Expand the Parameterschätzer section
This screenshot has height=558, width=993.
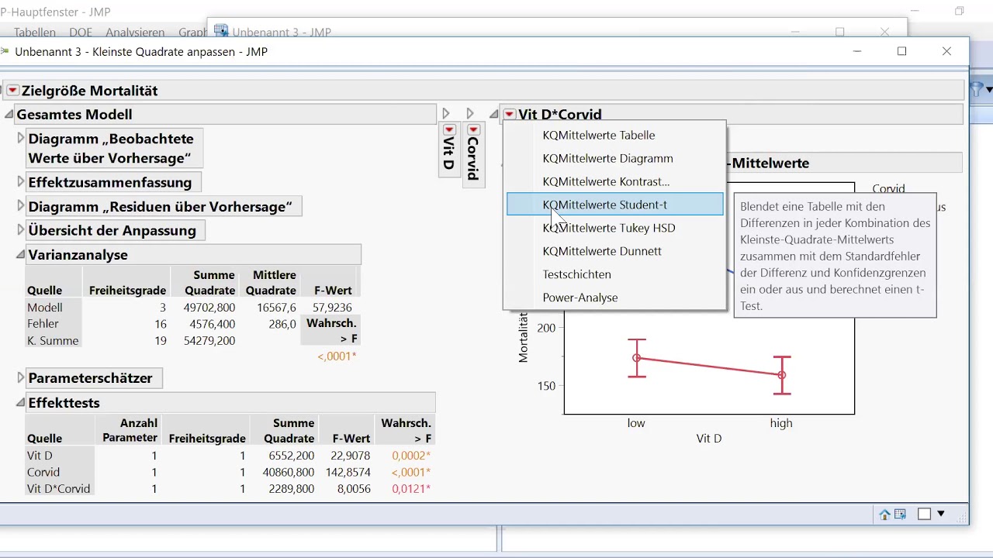21,378
